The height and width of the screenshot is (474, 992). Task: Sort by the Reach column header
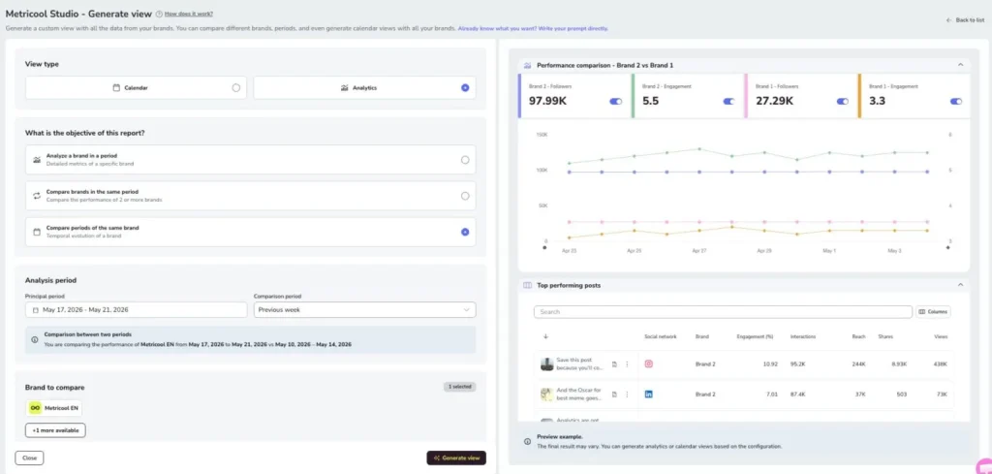[x=858, y=336]
